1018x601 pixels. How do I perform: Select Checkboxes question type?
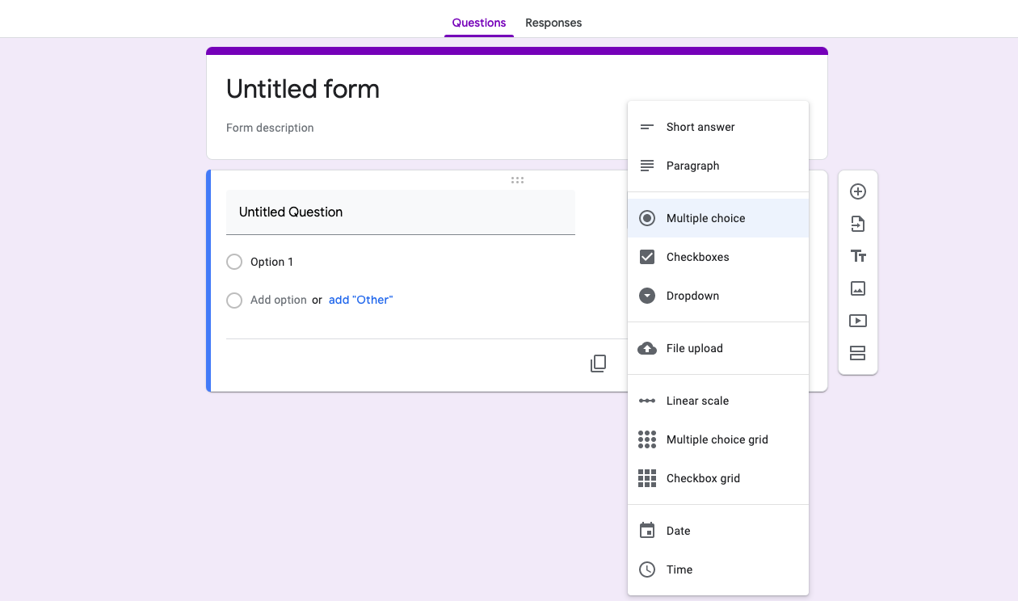click(x=718, y=257)
